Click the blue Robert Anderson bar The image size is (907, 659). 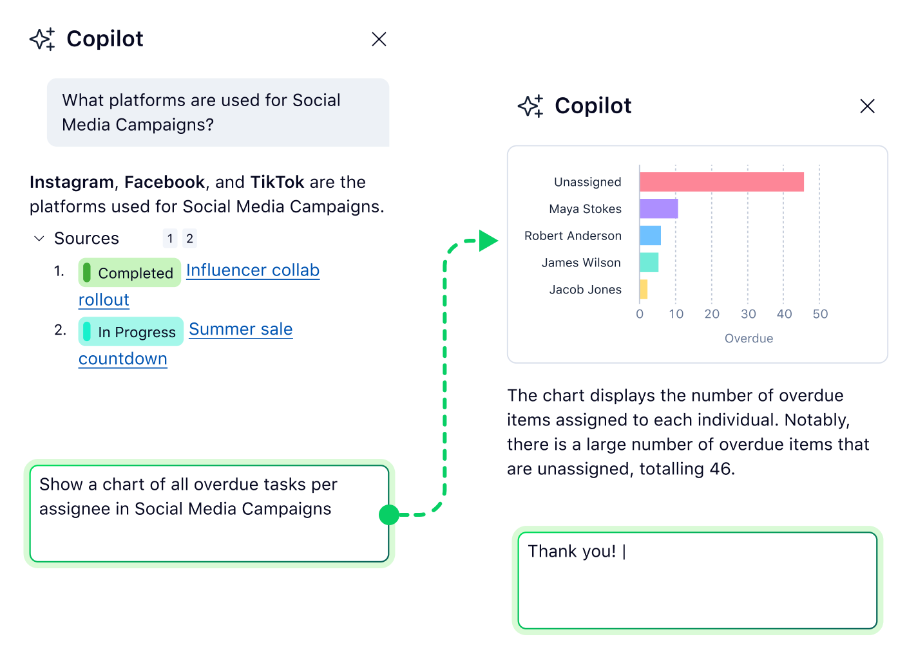click(x=650, y=236)
